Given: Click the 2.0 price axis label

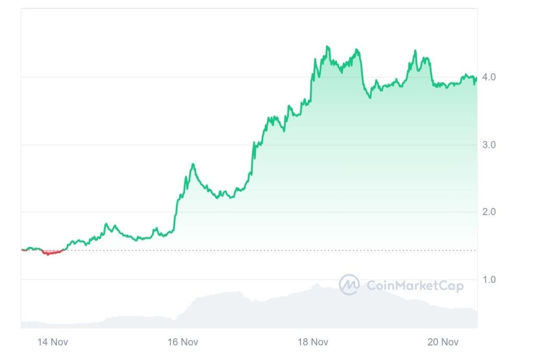Looking at the screenshot, I should [x=490, y=212].
